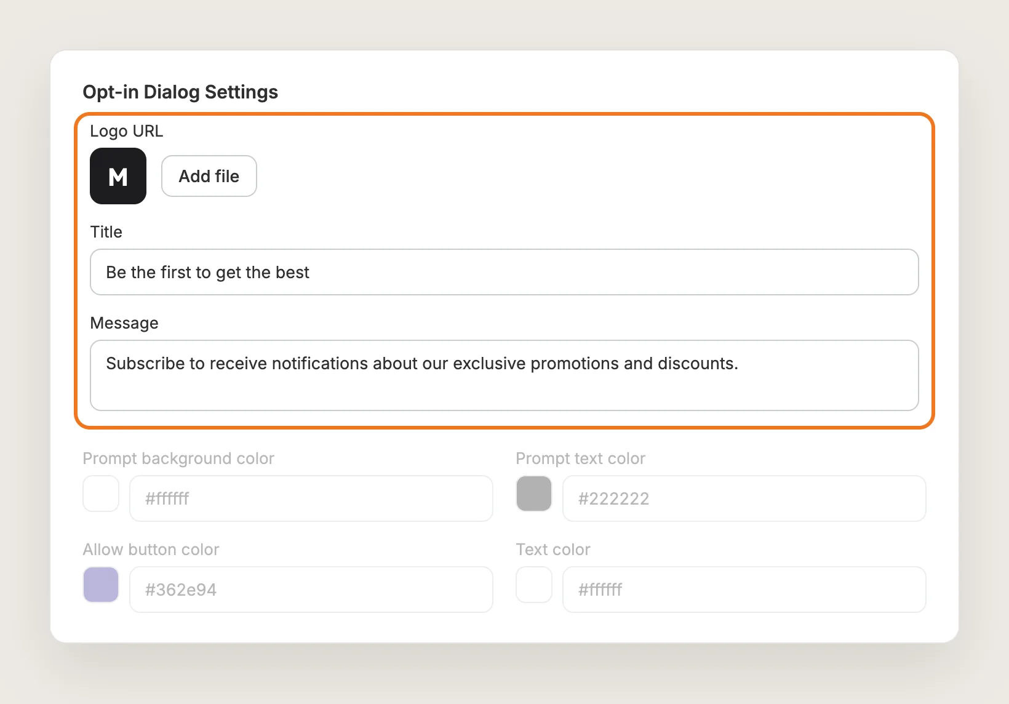
Task: Click into the Message text area
Action: tap(504, 375)
